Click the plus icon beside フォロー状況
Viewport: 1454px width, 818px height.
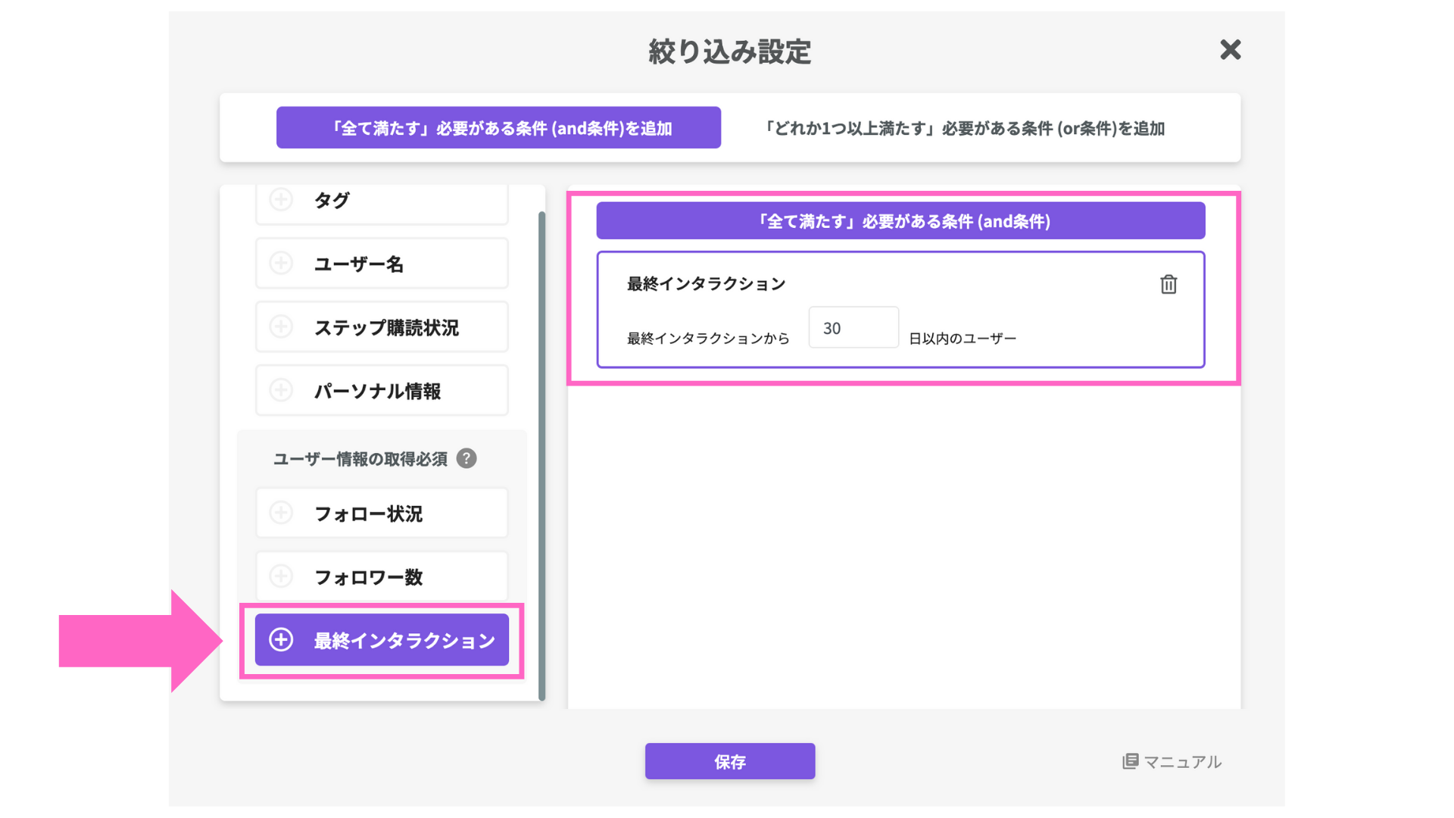(281, 514)
